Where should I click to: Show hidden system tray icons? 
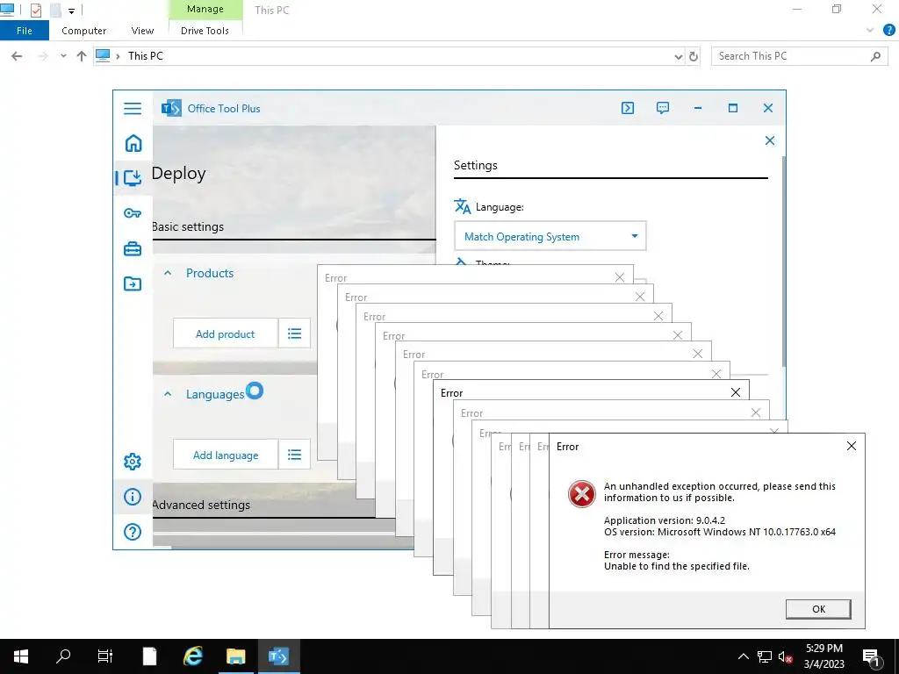click(x=743, y=656)
